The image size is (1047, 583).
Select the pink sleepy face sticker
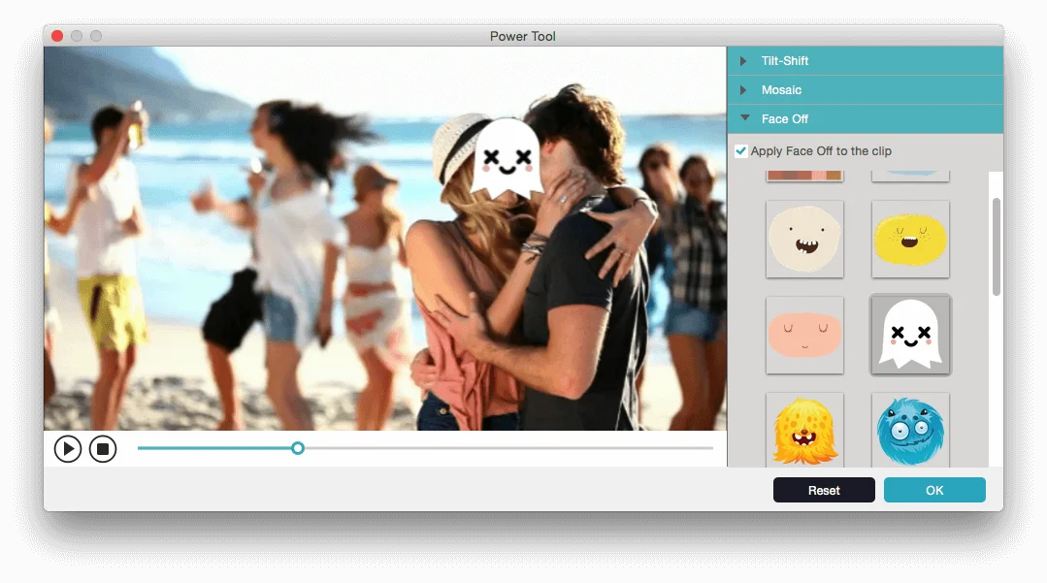click(x=804, y=335)
